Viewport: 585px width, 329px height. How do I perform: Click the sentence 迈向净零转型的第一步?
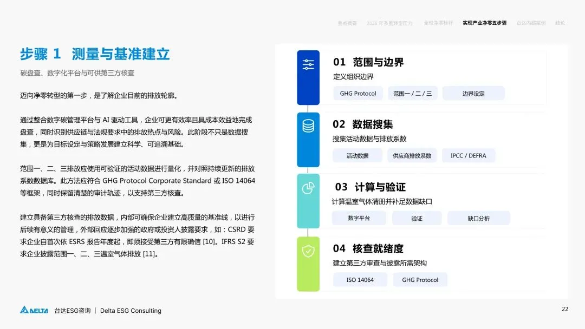coord(53,96)
